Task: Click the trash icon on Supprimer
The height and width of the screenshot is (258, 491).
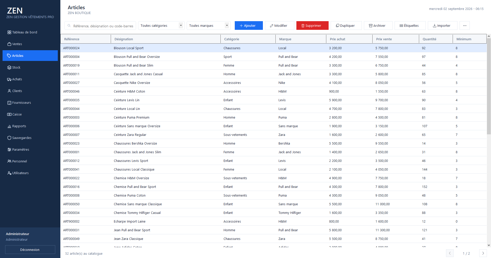Action: (303, 26)
